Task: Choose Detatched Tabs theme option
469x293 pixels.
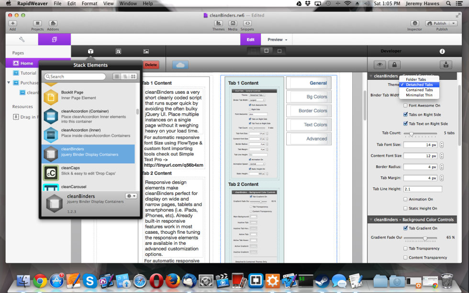Action: click(x=419, y=85)
